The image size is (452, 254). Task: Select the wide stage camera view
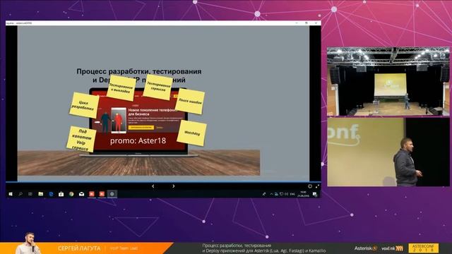point(388,82)
